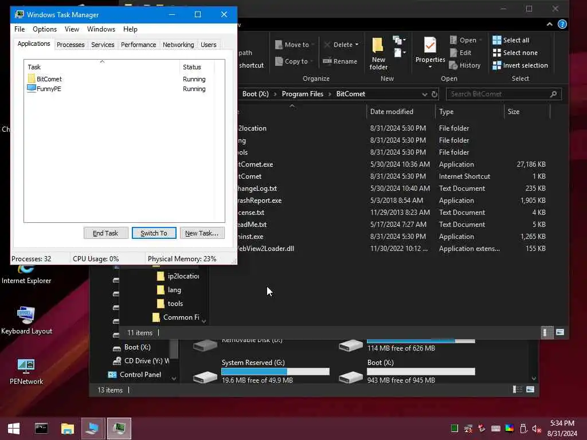Image resolution: width=587 pixels, height=440 pixels.
Task: Select the WebView2Loader.dll file row
Action: point(393,249)
